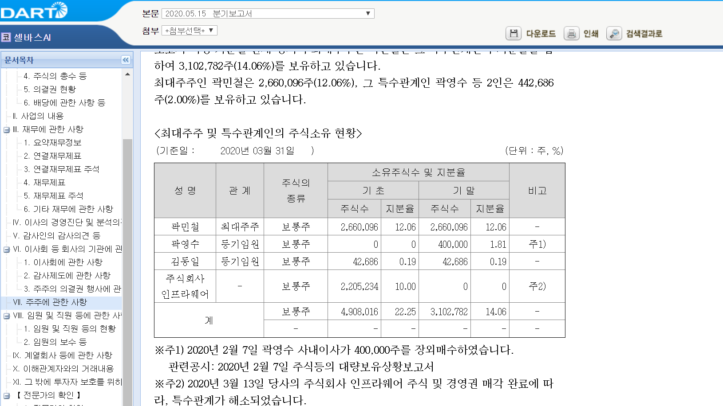Click the 주2) remark cell
This screenshot has height=406, width=723.
point(537,287)
